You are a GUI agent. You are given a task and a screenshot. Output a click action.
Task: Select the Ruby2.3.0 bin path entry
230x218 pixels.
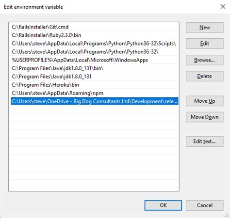click(x=95, y=35)
